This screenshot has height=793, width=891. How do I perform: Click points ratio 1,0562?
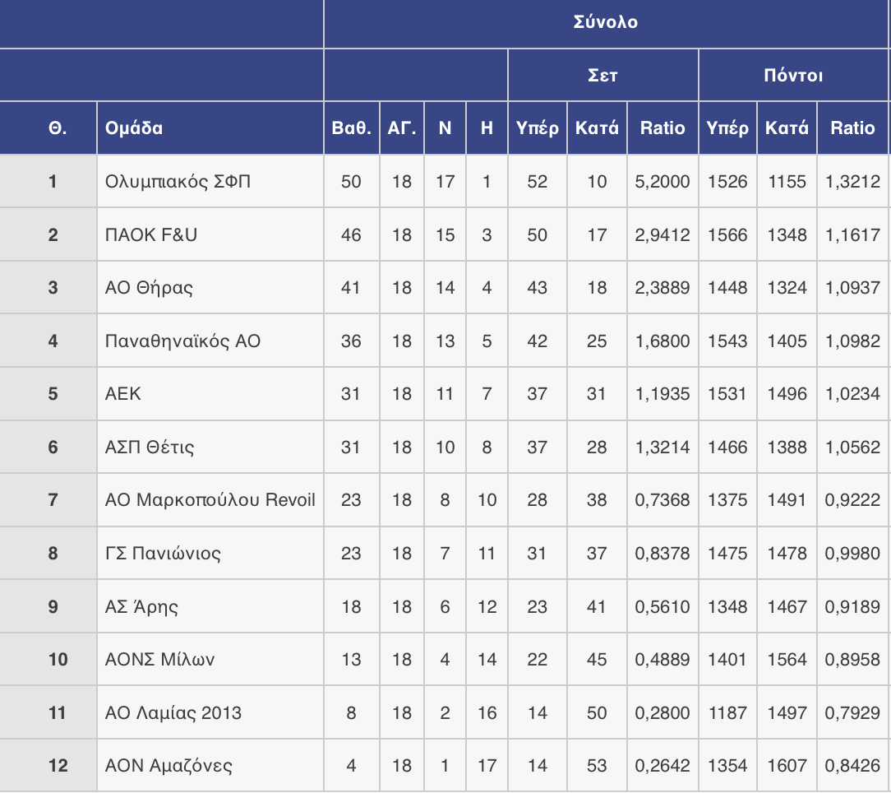pos(852,448)
